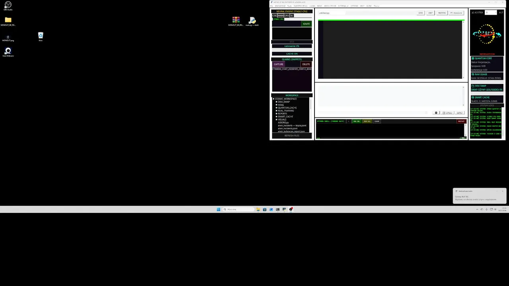Click the untitled.py filename field
This screenshot has height=286, width=509.
click(332, 13)
